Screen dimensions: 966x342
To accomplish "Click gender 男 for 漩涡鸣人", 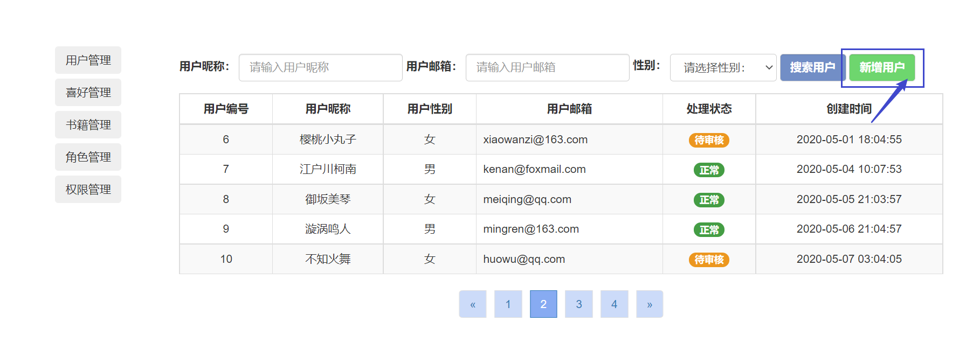I will click(430, 229).
